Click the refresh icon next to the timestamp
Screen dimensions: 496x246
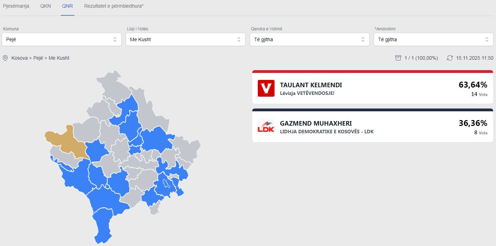click(x=450, y=58)
